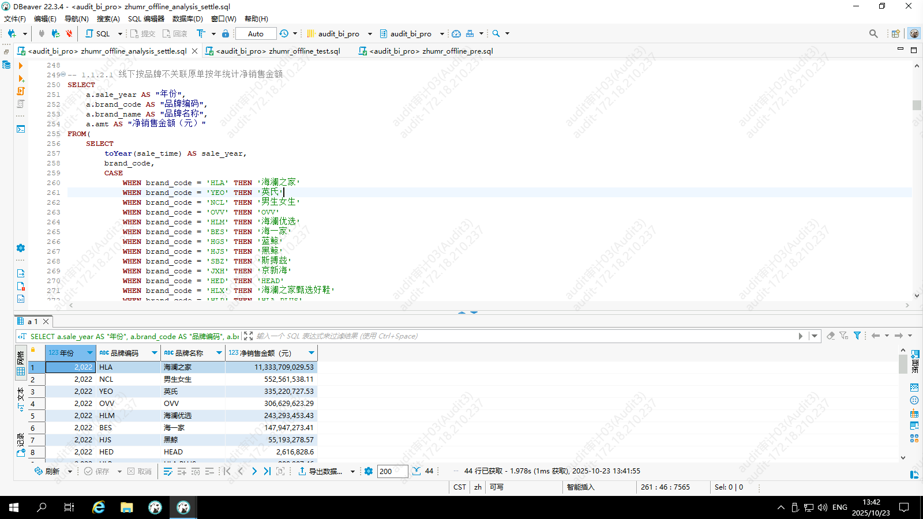
Task: Open the 导出数据 dropdown arrow
Action: pyautogui.click(x=352, y=472)
